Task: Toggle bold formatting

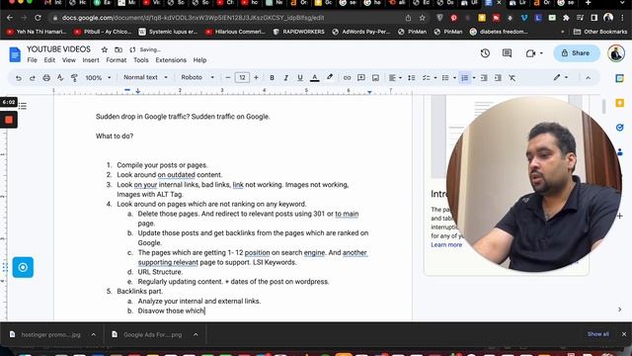Action: pos(272,78)
